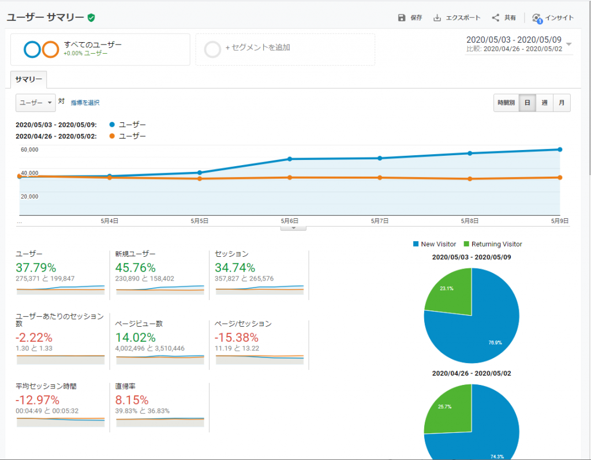Switch to the サマリー tab
The width and height of the screenshot is (591, 460).
click(x=29, y=80)
